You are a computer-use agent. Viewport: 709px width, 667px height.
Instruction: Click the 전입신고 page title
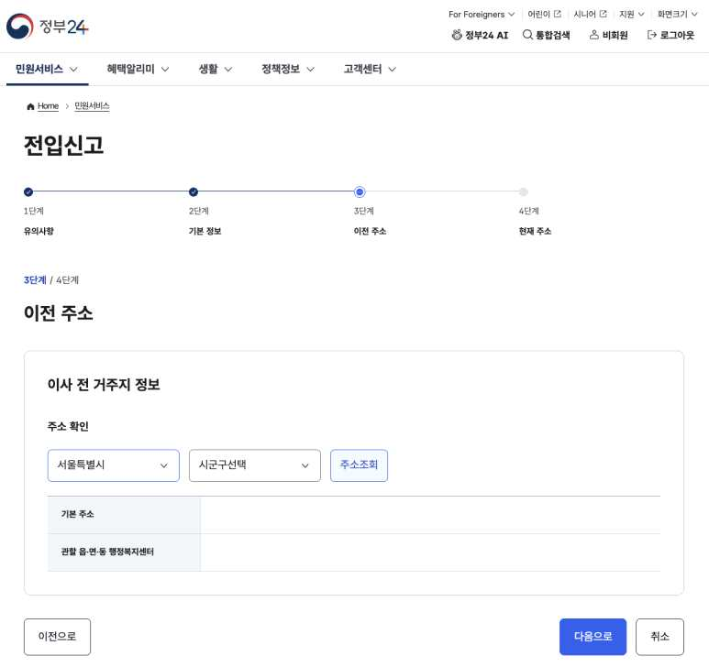[x=64, y=146]
